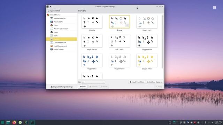Click the Defaults button
Viewport: 223px width, 125px height.
coord(93,86)
